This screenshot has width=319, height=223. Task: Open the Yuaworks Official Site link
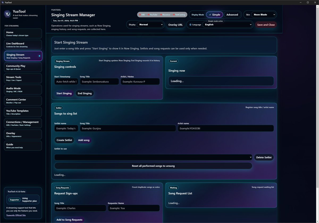point(16,215)
